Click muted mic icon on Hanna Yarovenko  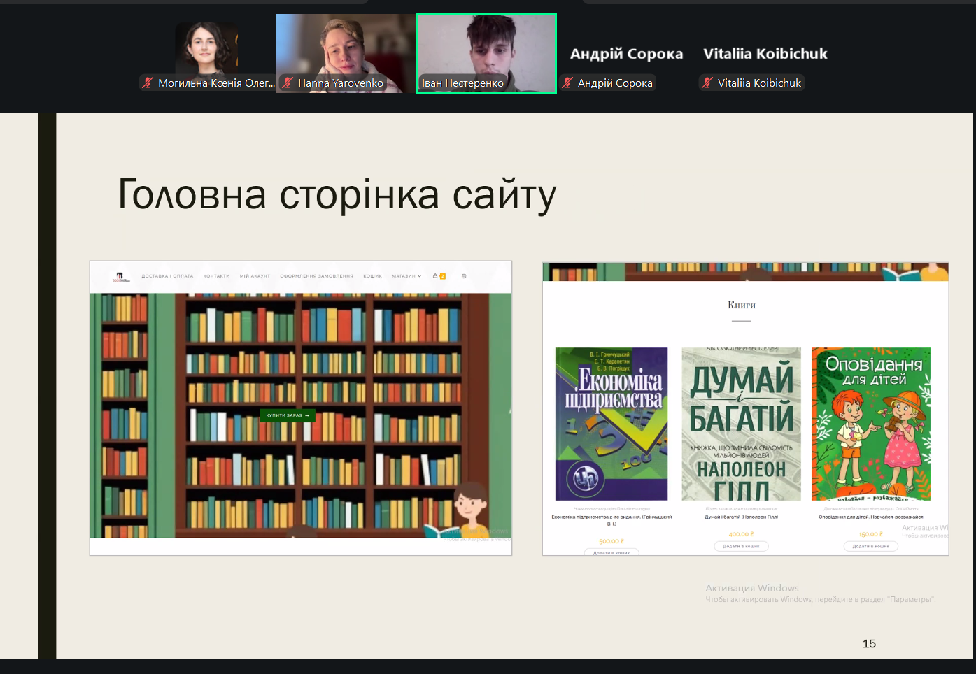click(x=288, y=83)
